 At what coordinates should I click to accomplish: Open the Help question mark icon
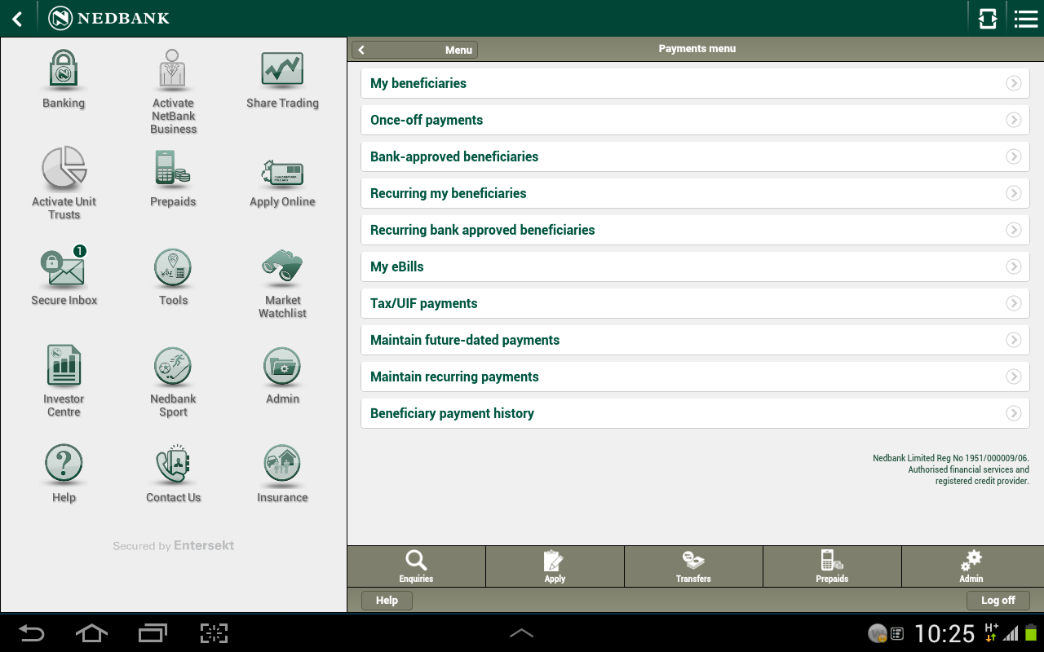(64, 465)
